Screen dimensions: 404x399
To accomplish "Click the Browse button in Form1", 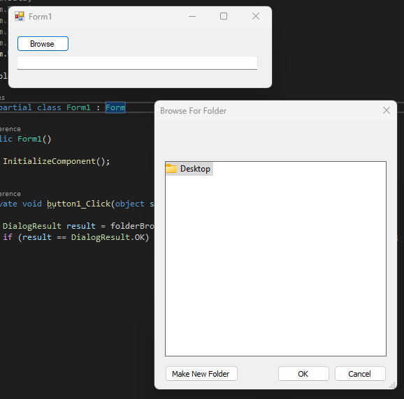I will pyautogui.click(x=43, y=44).
